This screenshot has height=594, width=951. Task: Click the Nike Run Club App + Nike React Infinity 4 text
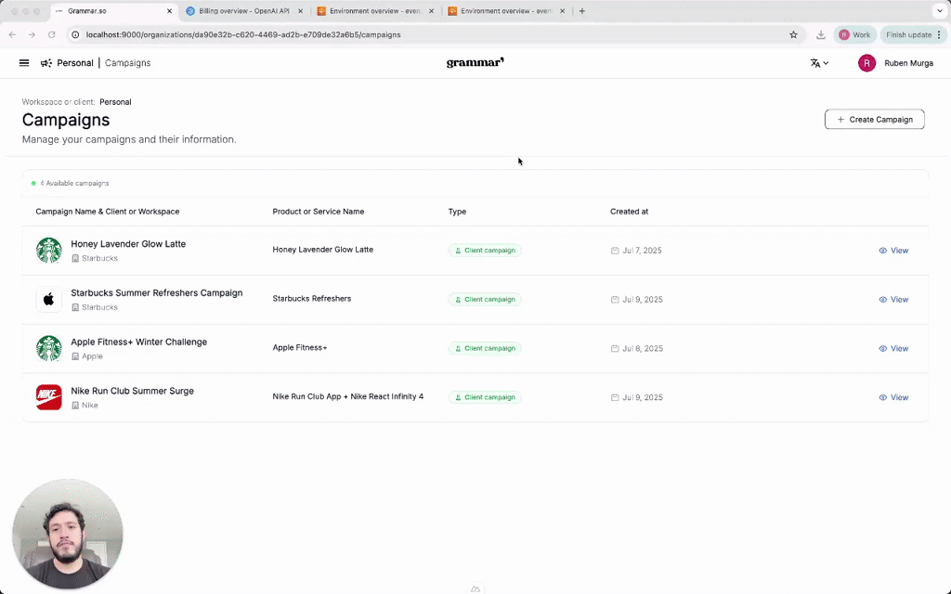pos(348,396)
